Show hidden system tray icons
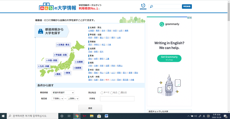This screenshot has width=230, height=119. click(188, 116)
